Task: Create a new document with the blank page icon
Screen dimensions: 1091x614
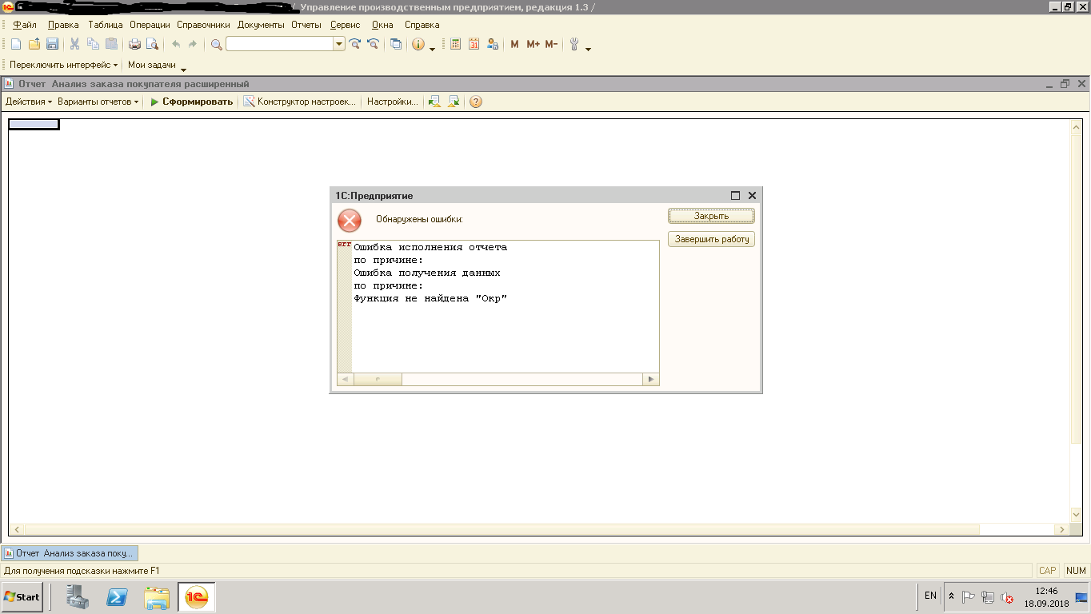Action: 16,45
